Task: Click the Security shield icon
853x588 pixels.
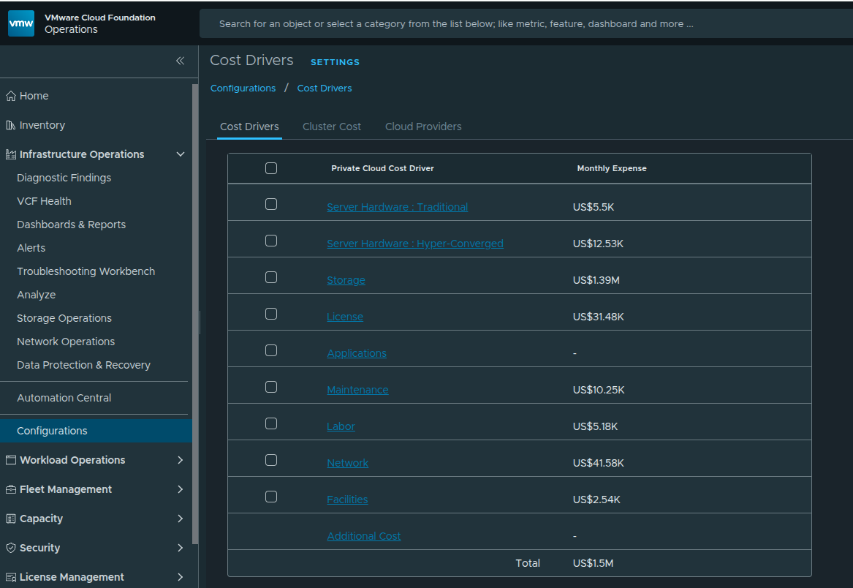Action: 10,547
